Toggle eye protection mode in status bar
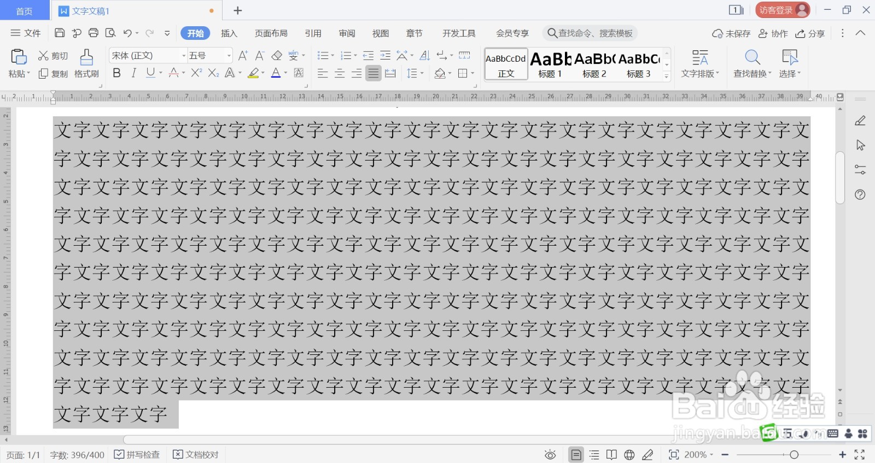Viewport: 875px width, 463px height. [550, 455]
